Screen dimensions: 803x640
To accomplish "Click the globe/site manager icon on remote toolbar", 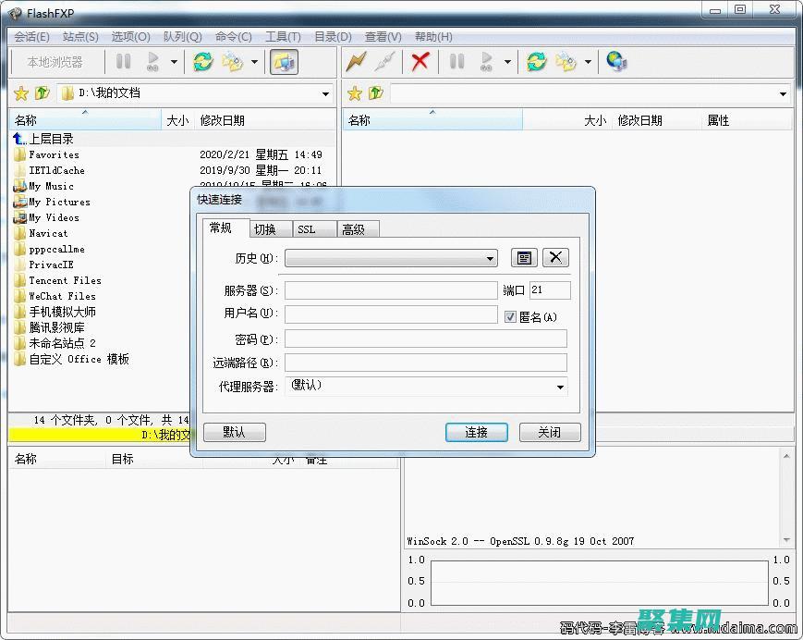I will coord(615,62).
